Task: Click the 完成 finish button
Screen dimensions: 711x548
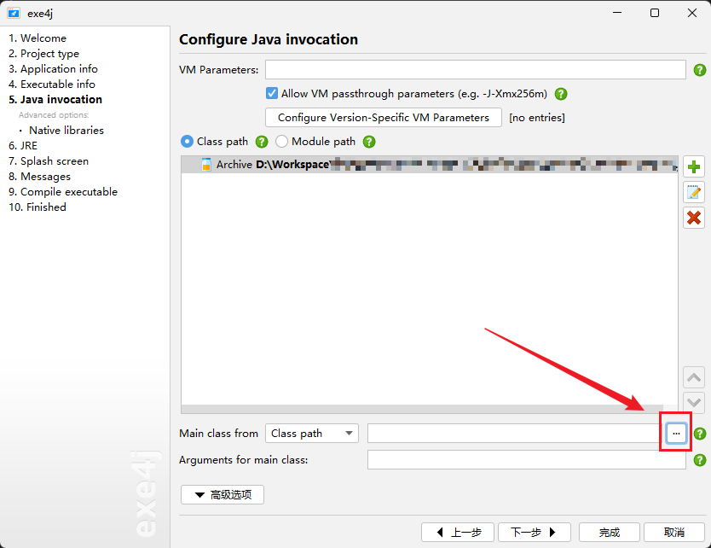Action: 610,532
